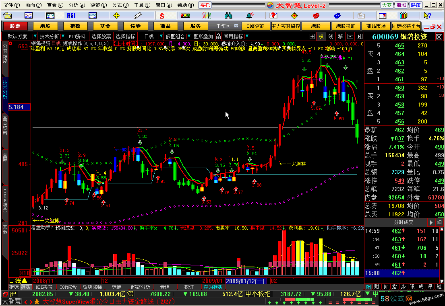Image resolution: width=445 pixels, height=306 pixels.
Task: Open the folder icon in toolbar
Action: tap(7, 15)
